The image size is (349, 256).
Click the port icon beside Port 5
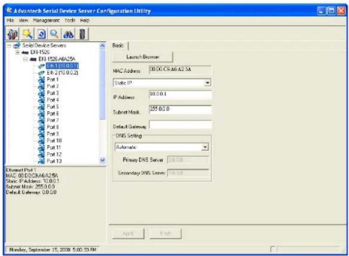tap(41, 107)
